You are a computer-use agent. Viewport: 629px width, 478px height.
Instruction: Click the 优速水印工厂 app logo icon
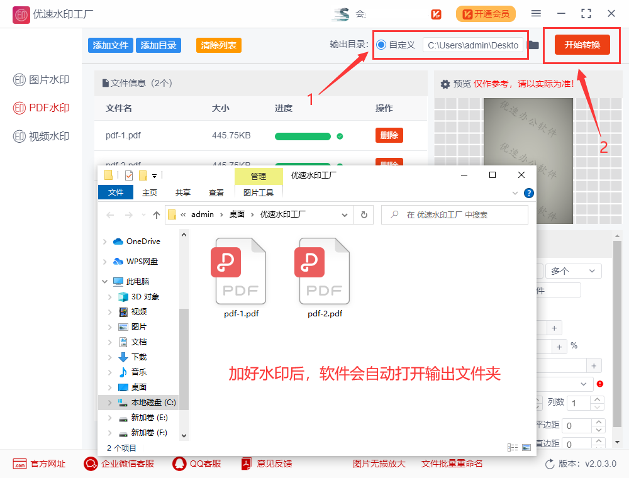[x=21, y=15]
